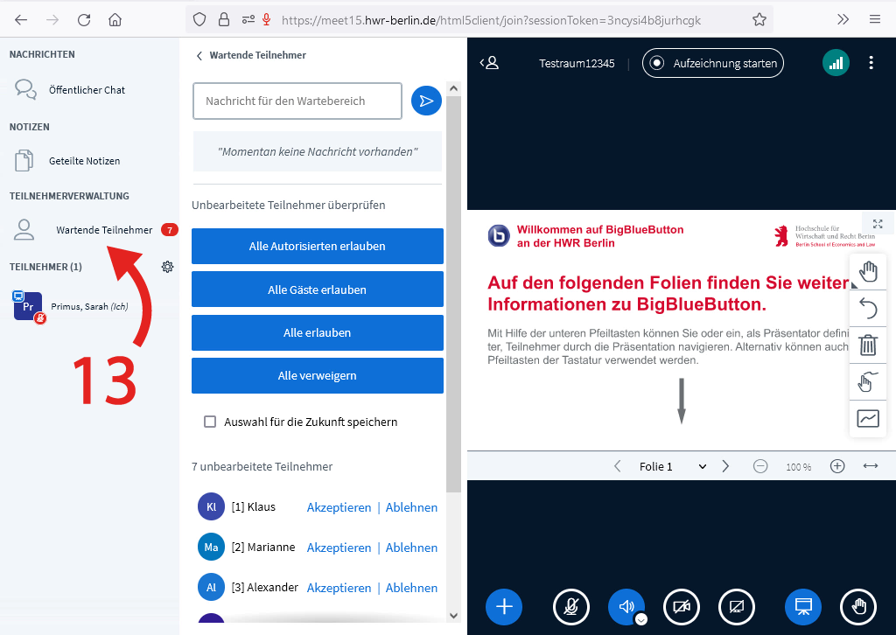Select the whiteboard hand tool
Image resolution: width=896 pixels, height=635 pixels.
click(x=868, y=271)
